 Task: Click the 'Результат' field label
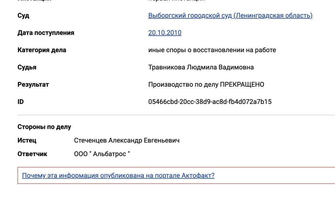click(x=33, y=85)
